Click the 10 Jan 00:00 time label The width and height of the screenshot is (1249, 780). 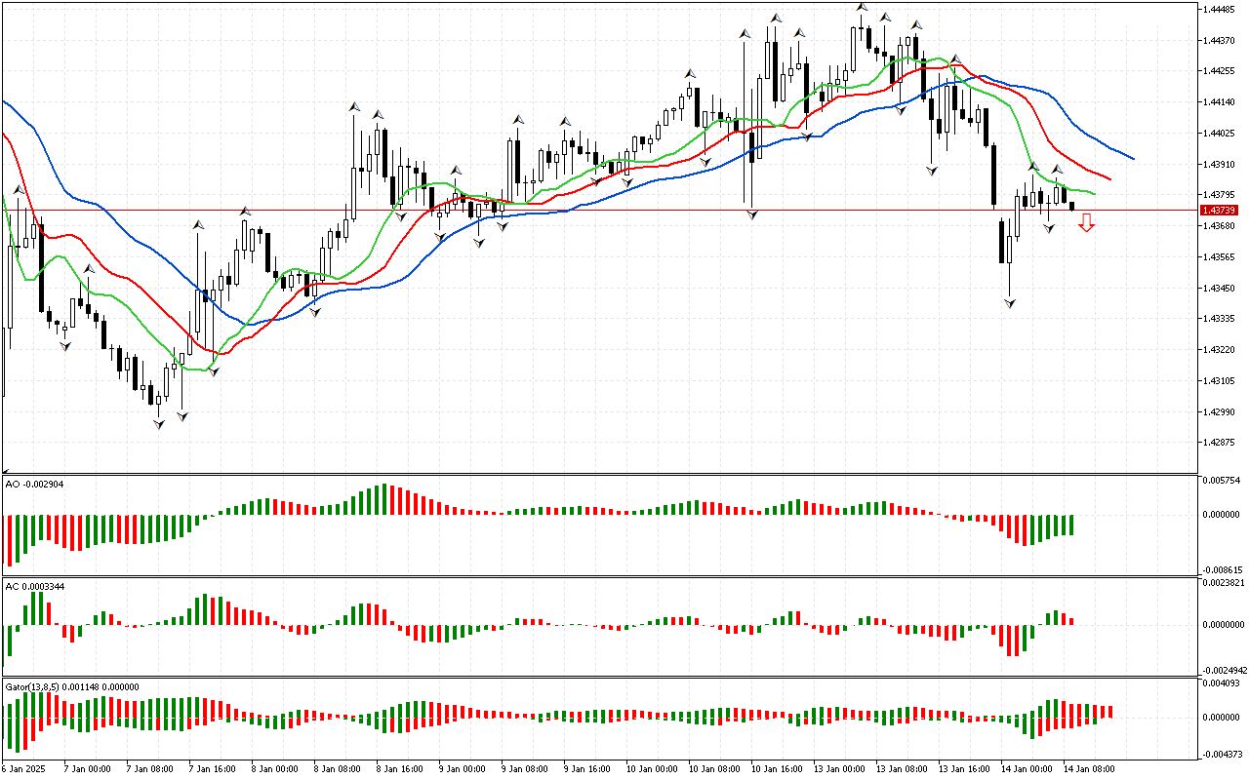pyautogui.click(x=651, y=768)
